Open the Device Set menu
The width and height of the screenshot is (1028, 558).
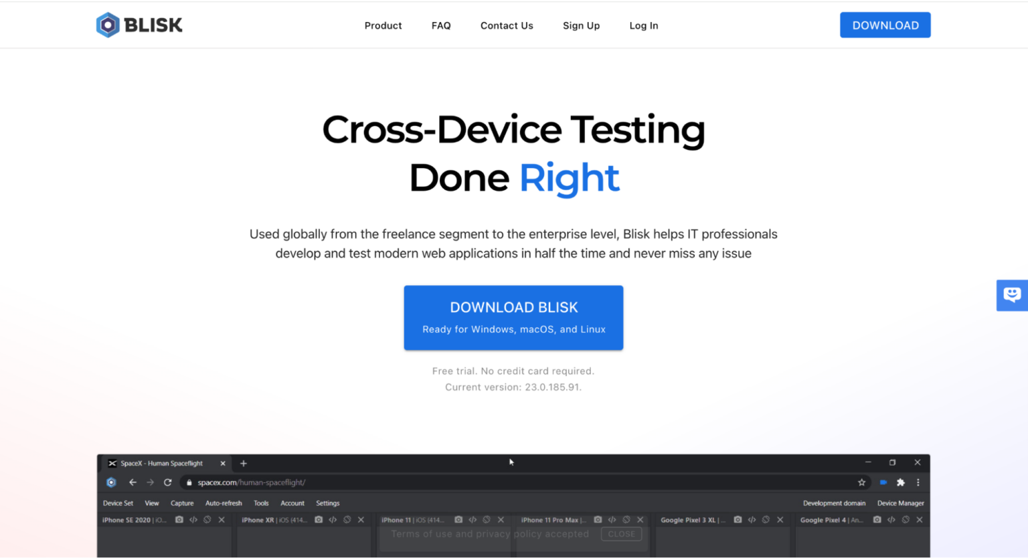pyautogui.click(x=118, y=503)
